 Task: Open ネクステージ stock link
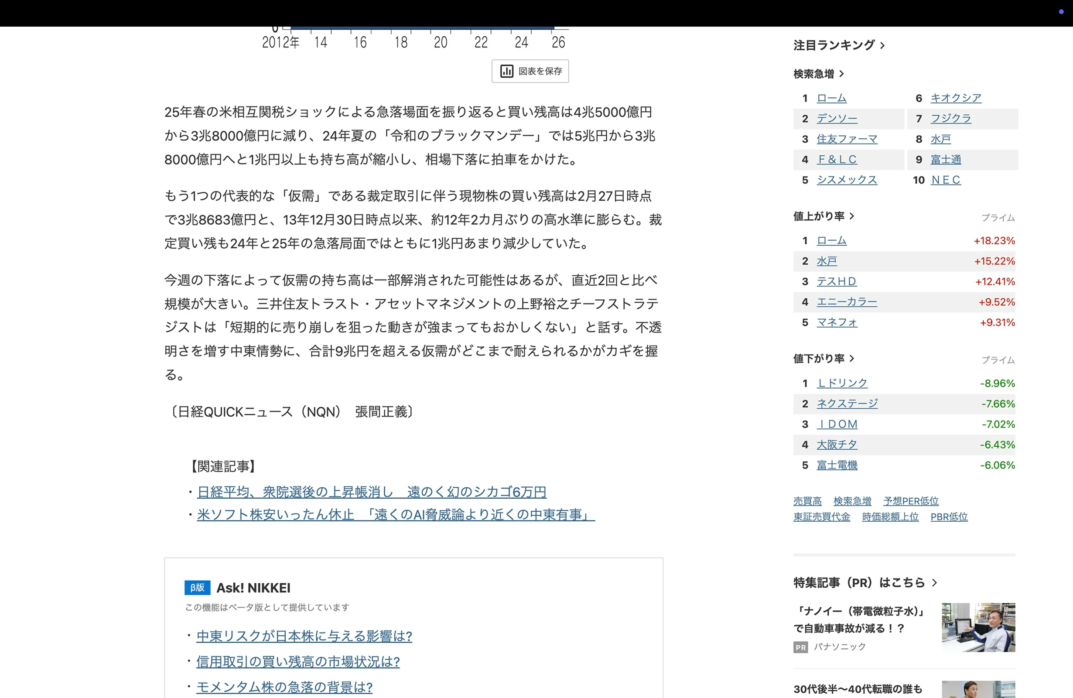[x=847, y=404]
